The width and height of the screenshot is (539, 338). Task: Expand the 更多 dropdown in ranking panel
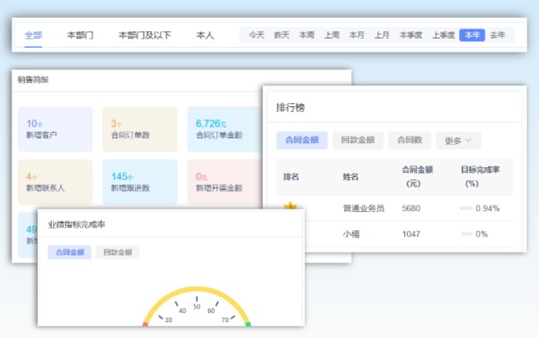click(458, 140)
